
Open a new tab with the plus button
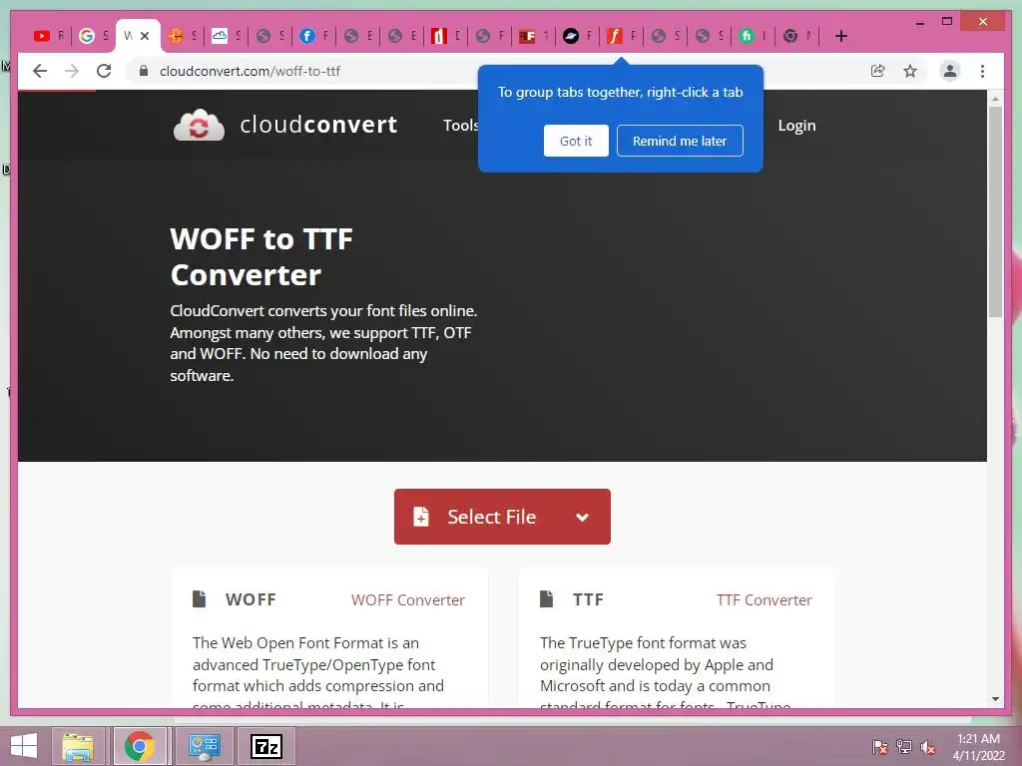(840, 36)
